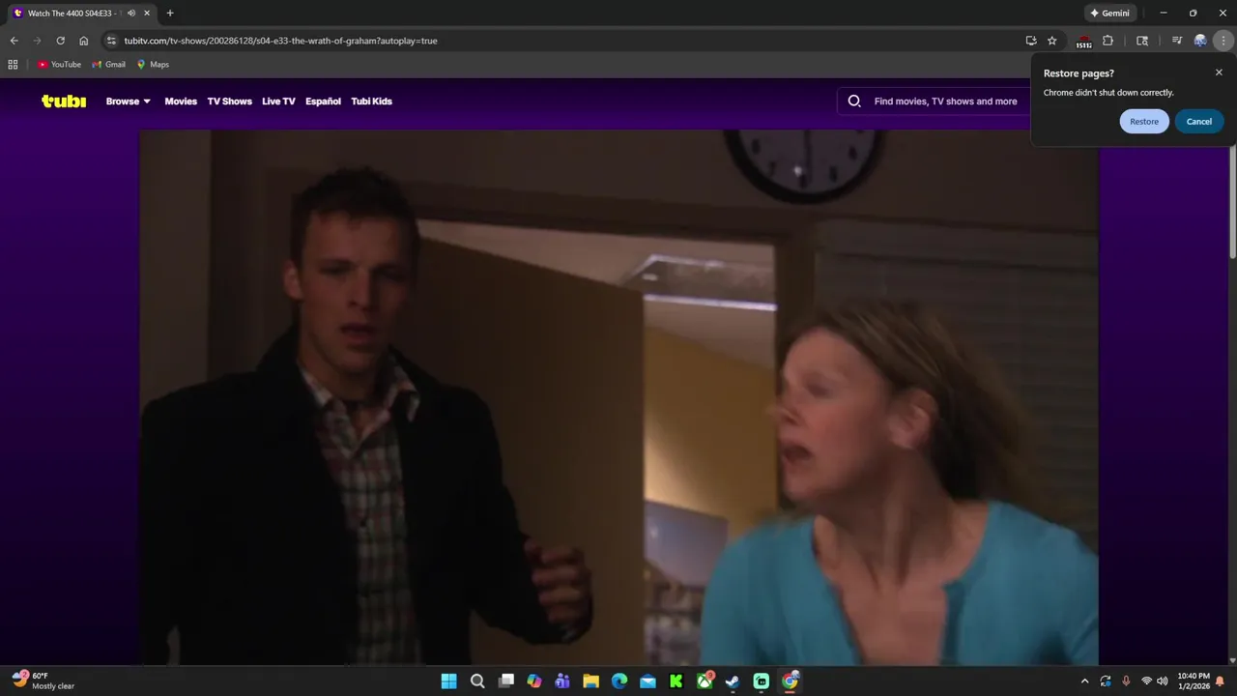
Task: Click the Restore button in popup
Action: click(x=1144, y=122)
